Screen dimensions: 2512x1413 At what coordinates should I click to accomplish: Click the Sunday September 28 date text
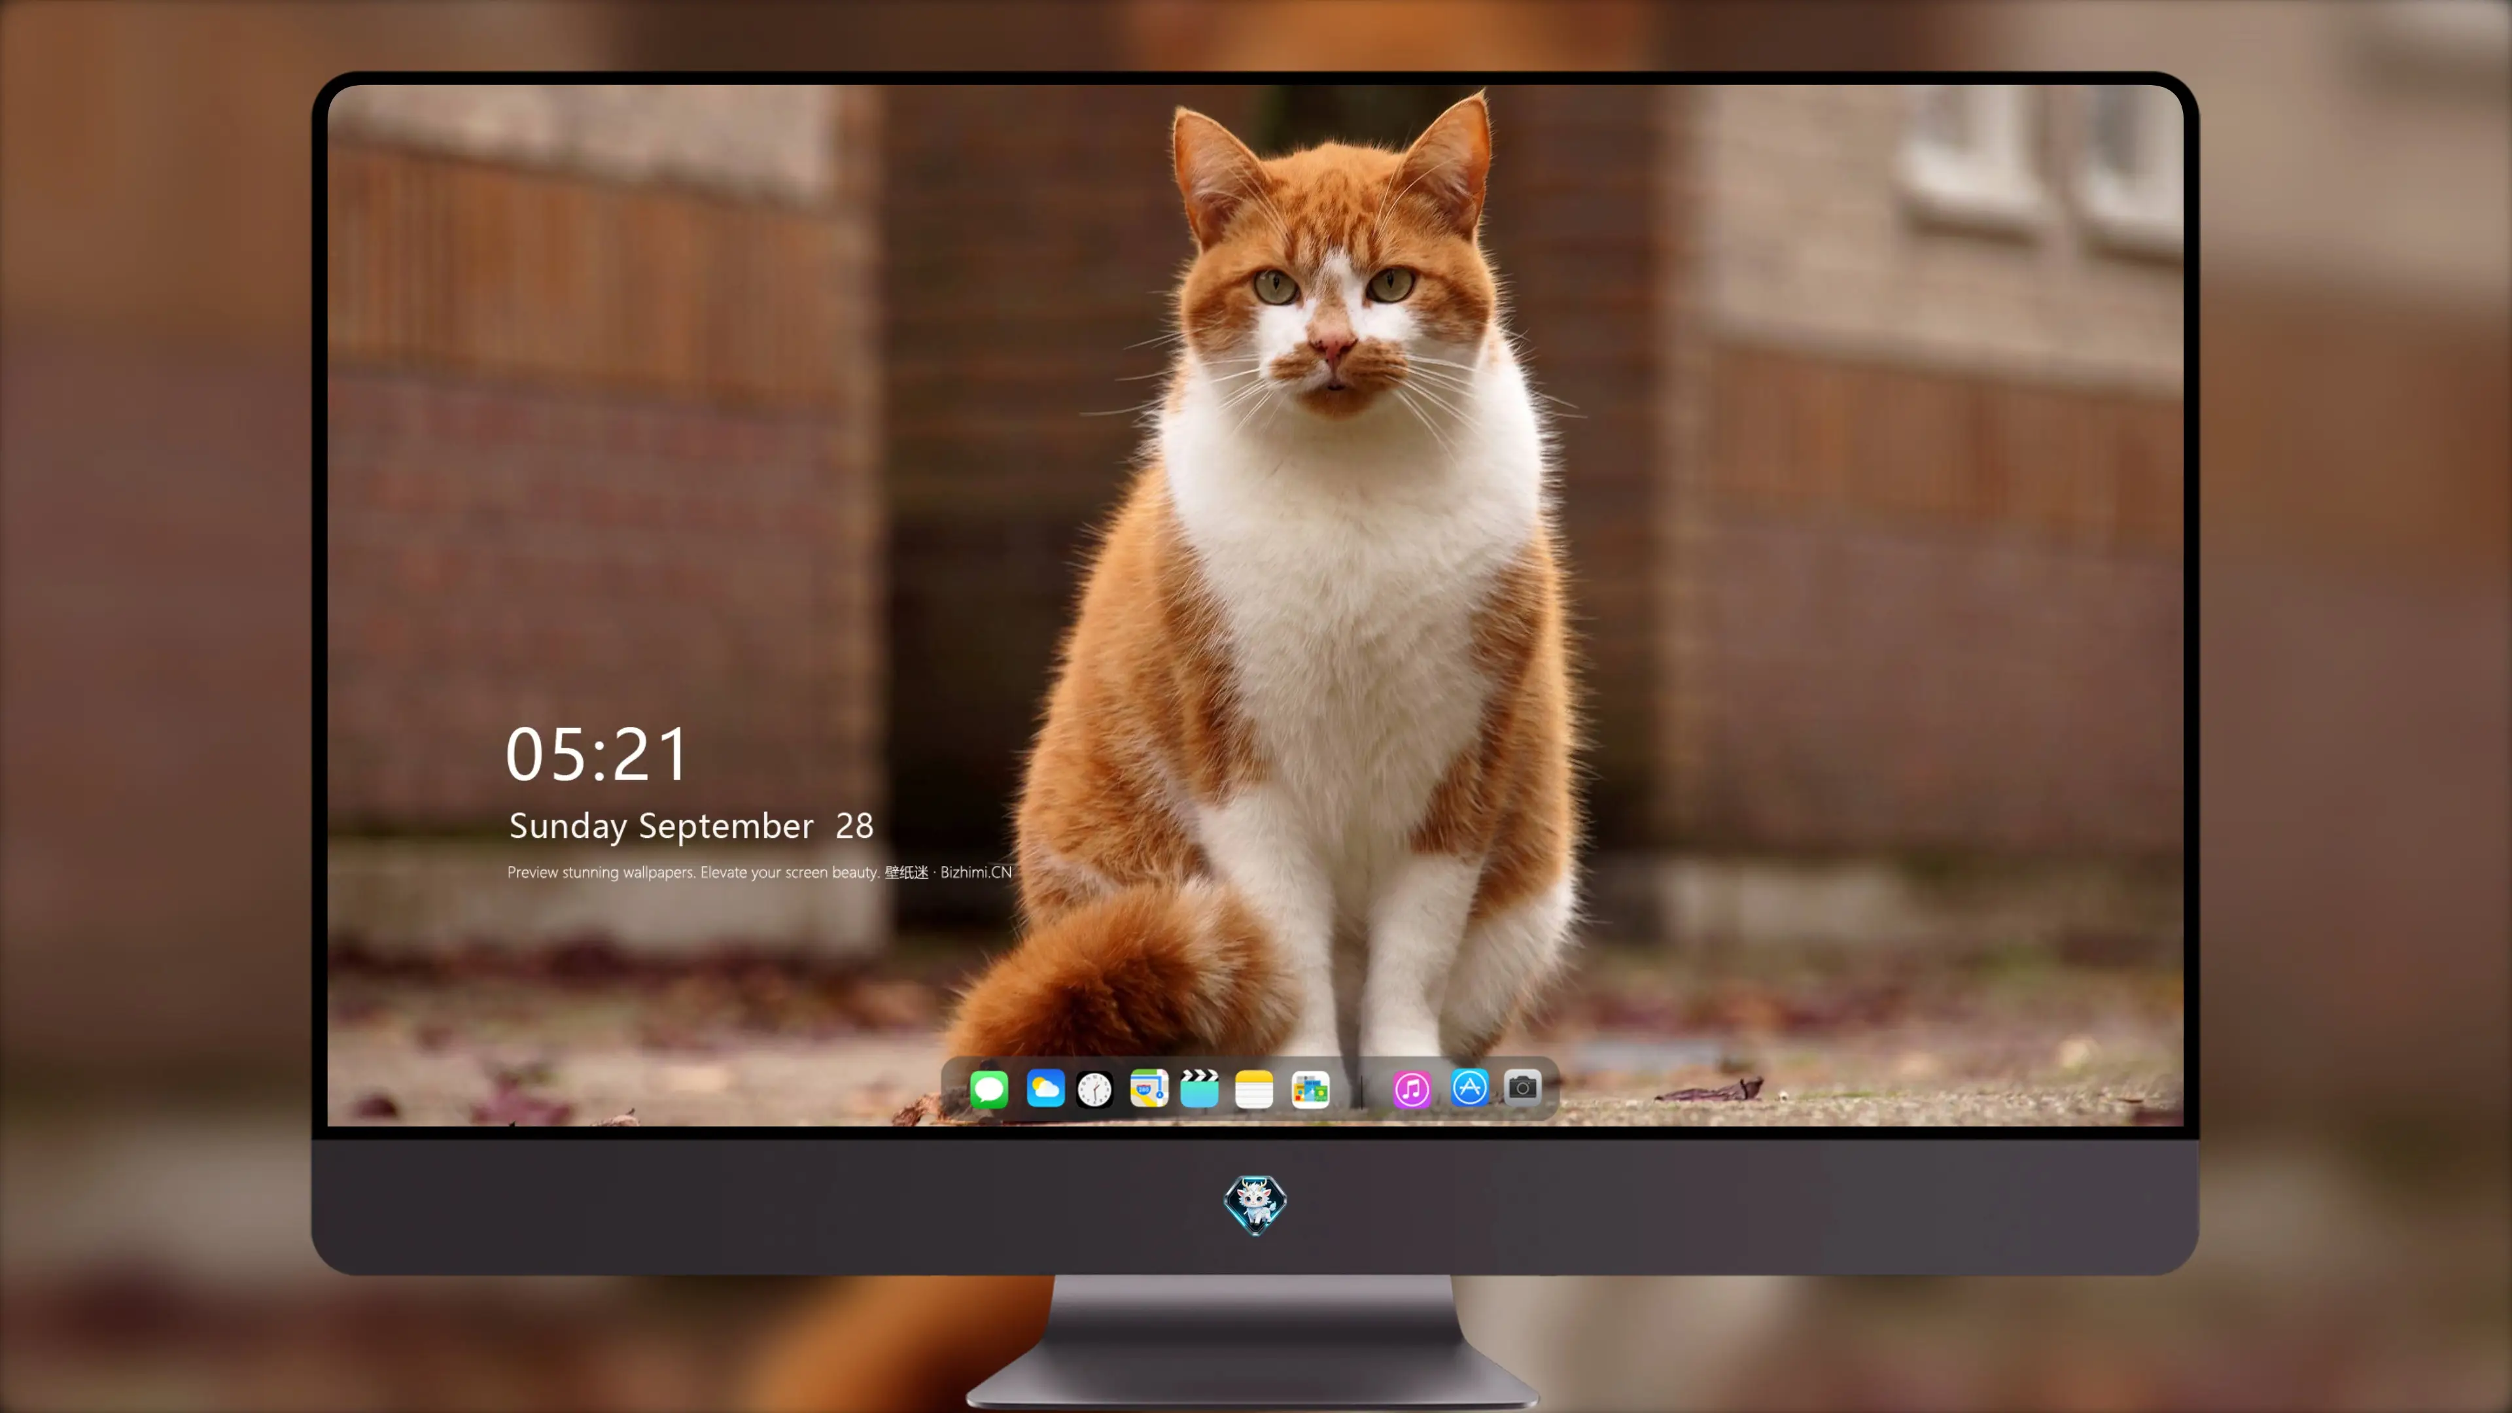click(x=691, y=826)
